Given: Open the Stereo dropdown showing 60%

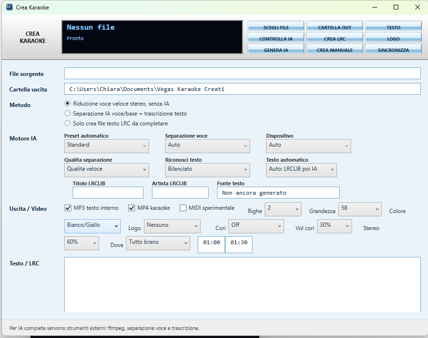Looking at the screenshot, I should 82,243.
